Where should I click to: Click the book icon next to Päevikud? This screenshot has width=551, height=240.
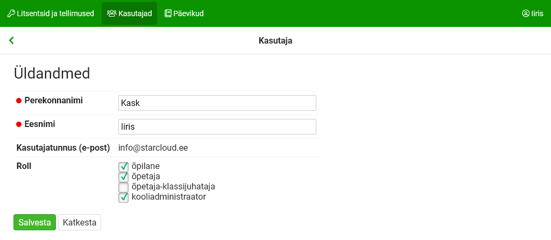pyautogui.click(x=168, y=13)
